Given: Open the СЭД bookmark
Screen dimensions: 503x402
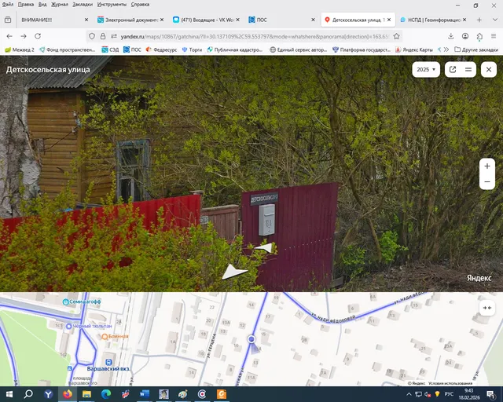Looking at the screenshot, I should coord(110,49).
